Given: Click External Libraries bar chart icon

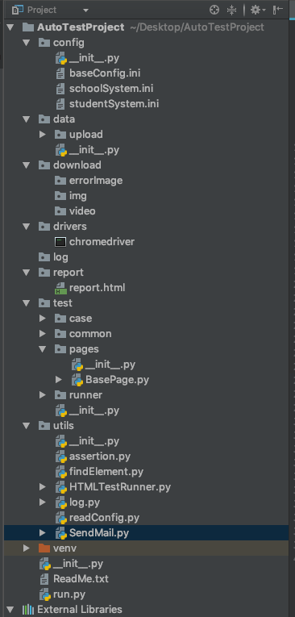Looking at the screenshot, I should 27,610.
